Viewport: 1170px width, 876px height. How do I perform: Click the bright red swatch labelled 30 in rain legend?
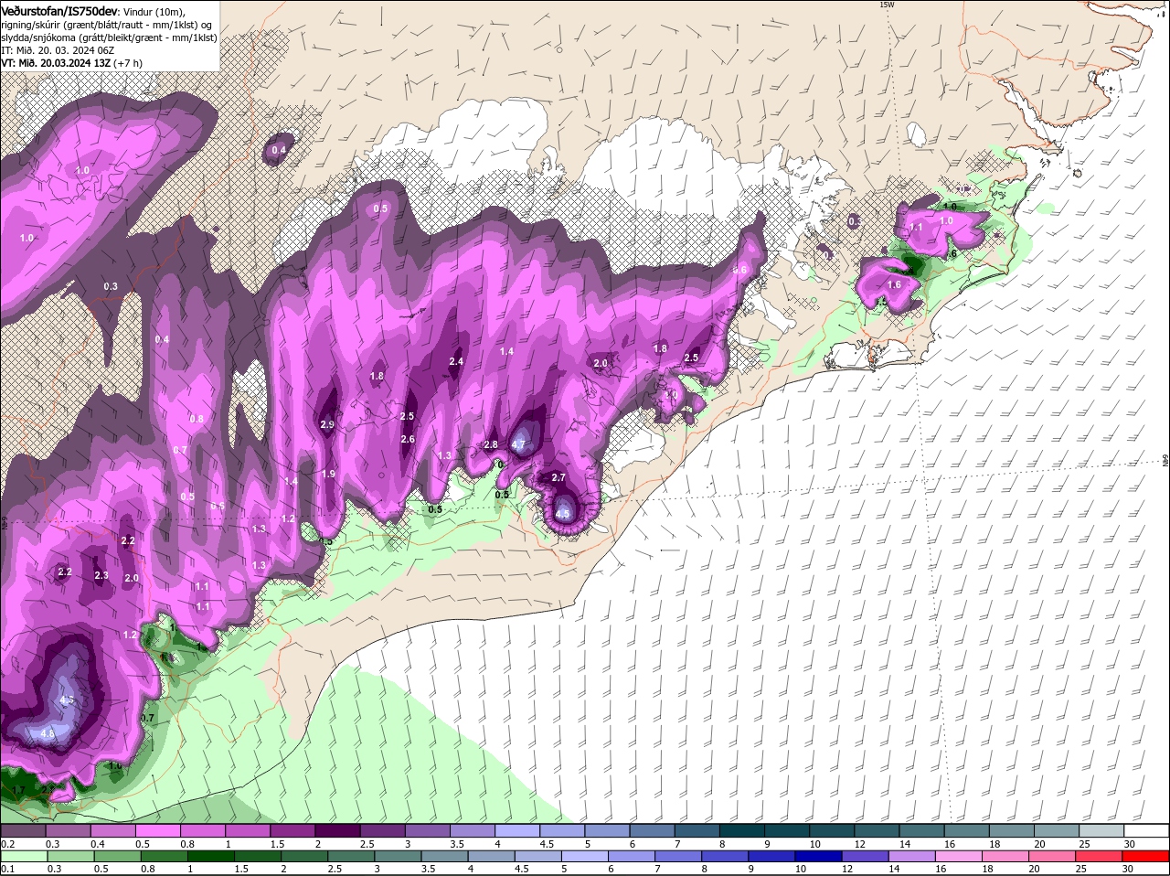tap(1146, 856)
